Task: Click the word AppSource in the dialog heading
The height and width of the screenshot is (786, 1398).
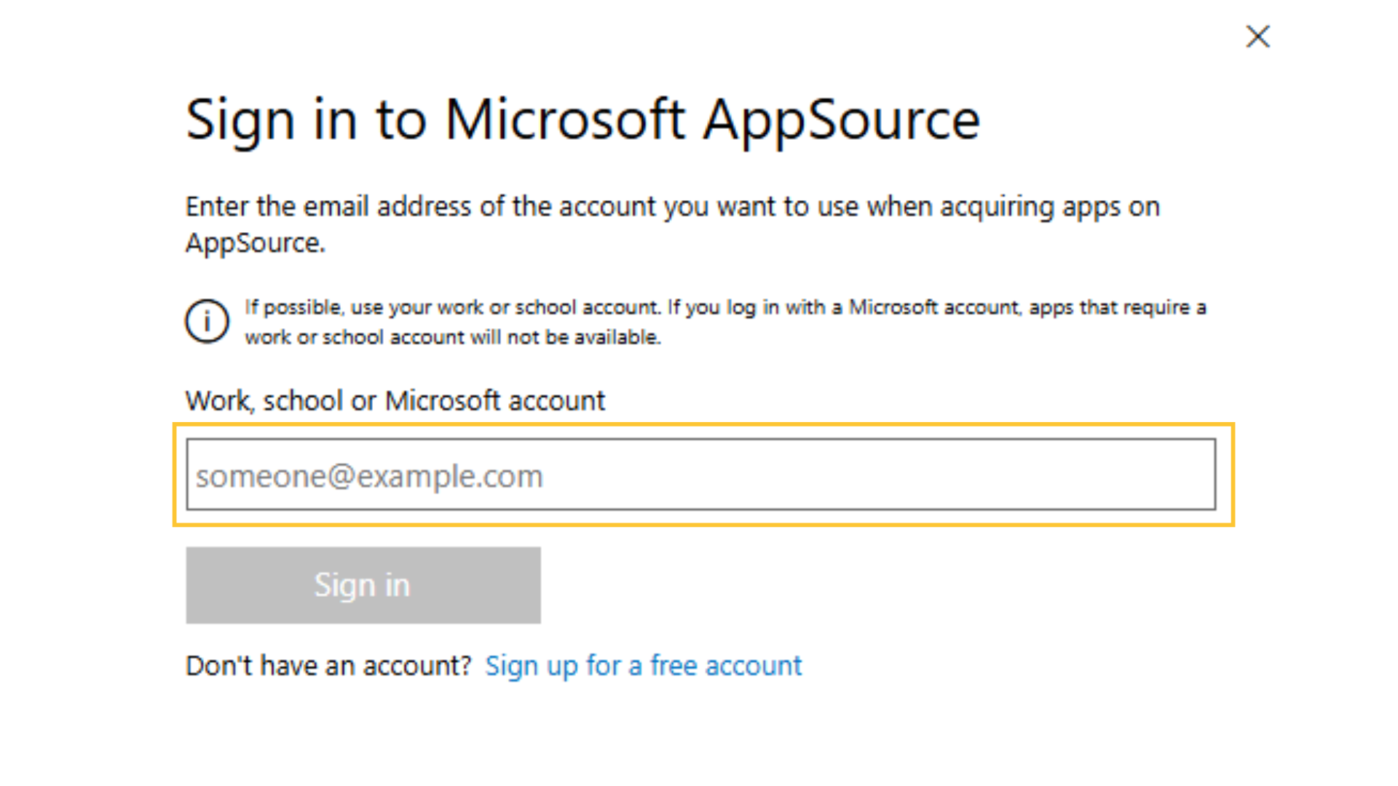Action: click(x=842, y=121)
